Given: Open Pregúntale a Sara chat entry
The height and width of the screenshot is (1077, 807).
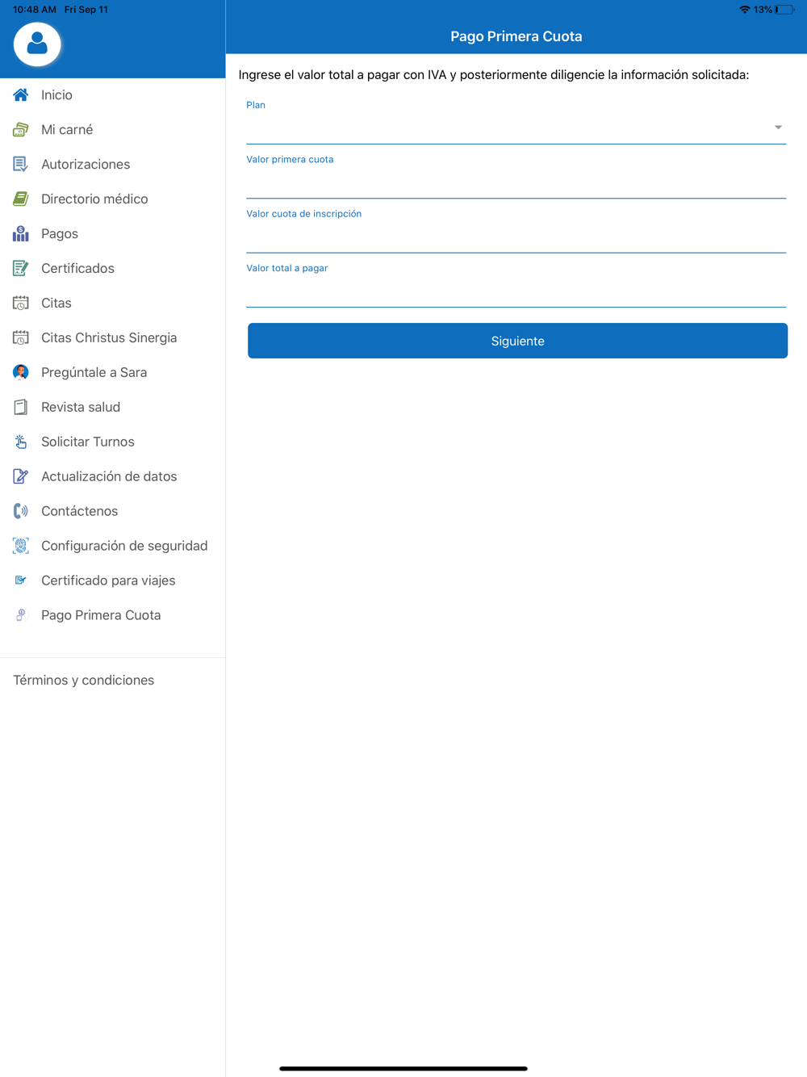Looking at the screenshot, I should pos(112,372).
